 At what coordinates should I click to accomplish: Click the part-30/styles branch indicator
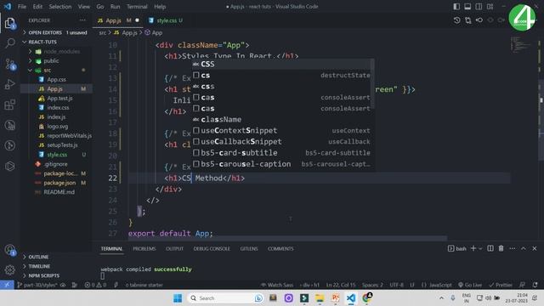(x=37, y=285)
